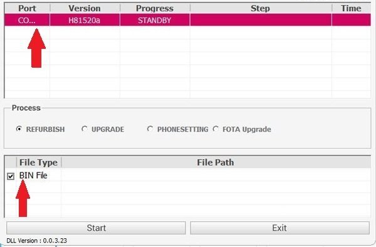The width and height of the screenshot is (376, 247).
Task: Click the DLL Version status text
Action: 37,241
